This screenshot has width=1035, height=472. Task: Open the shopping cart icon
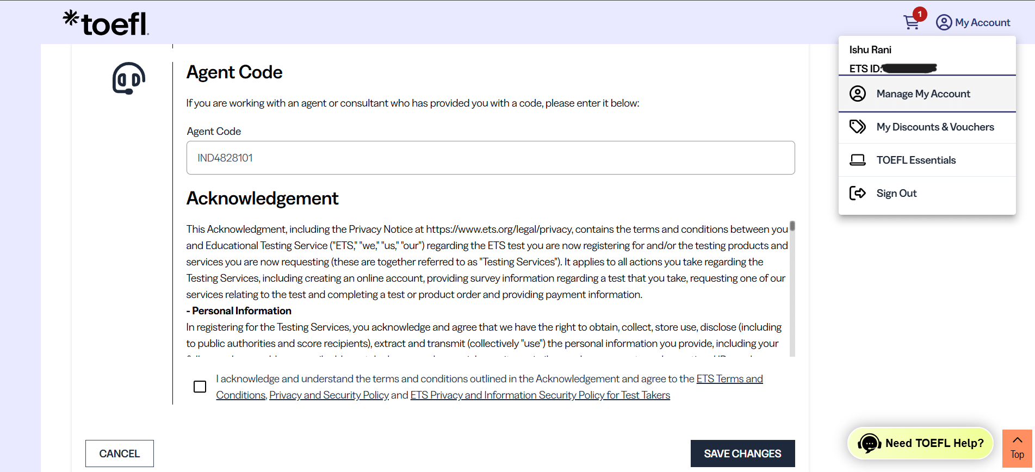click(x=911, y=22)
